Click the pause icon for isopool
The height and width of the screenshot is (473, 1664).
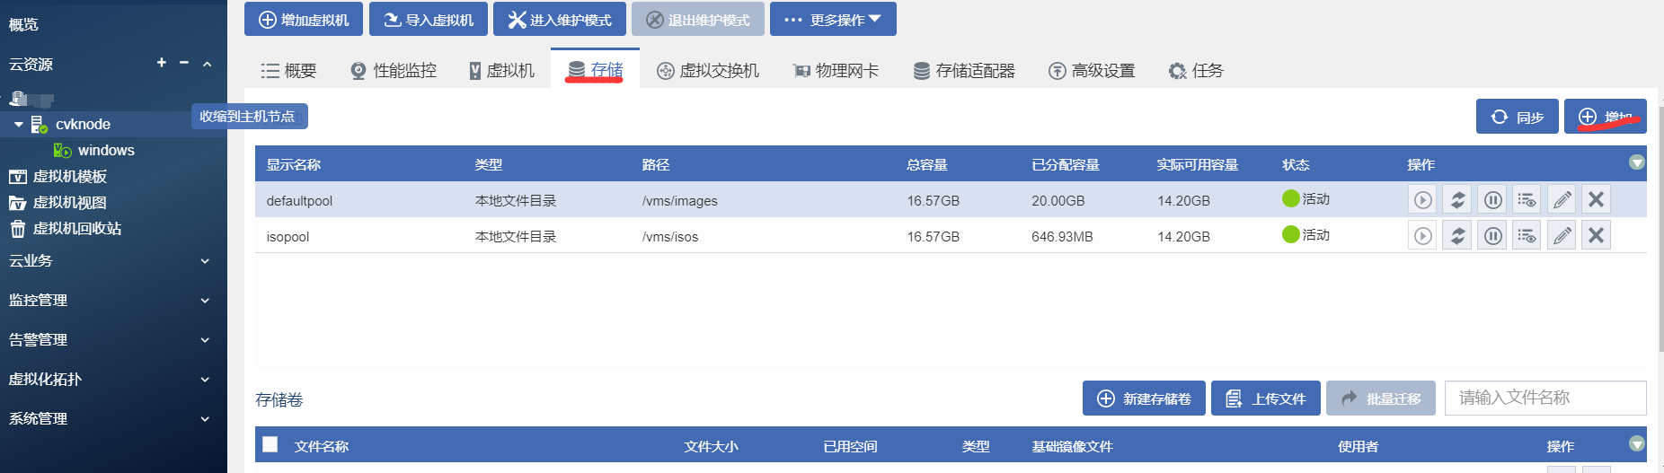(x=1492, y=235)
